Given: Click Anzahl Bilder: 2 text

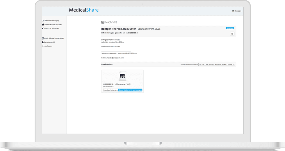Looking at the screenshot, I should pyautogui.click(x=108, y=87).
